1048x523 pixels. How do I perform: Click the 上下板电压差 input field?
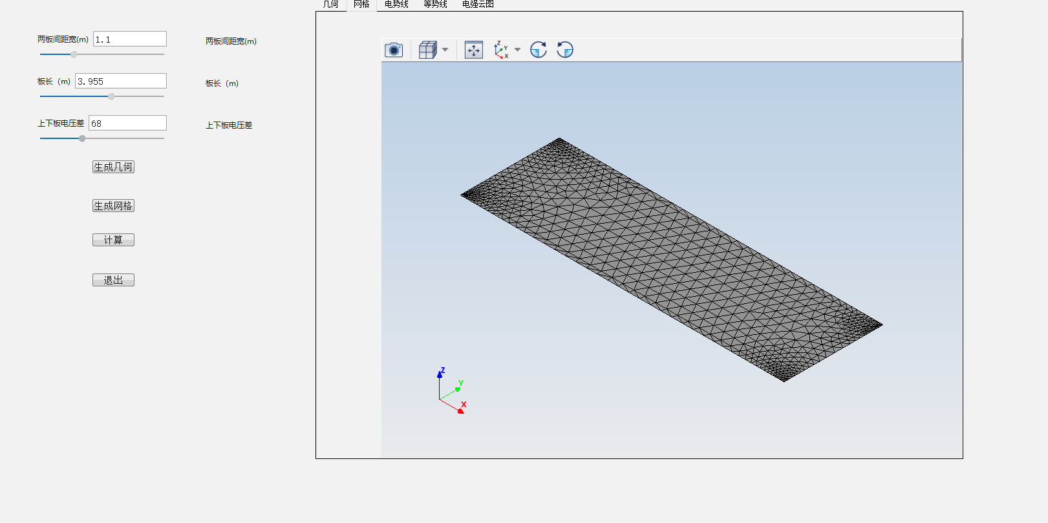click(x=127, y=123)
